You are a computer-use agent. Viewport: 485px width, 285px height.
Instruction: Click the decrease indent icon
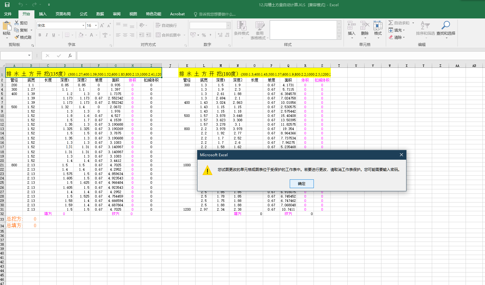coord(142,35)
